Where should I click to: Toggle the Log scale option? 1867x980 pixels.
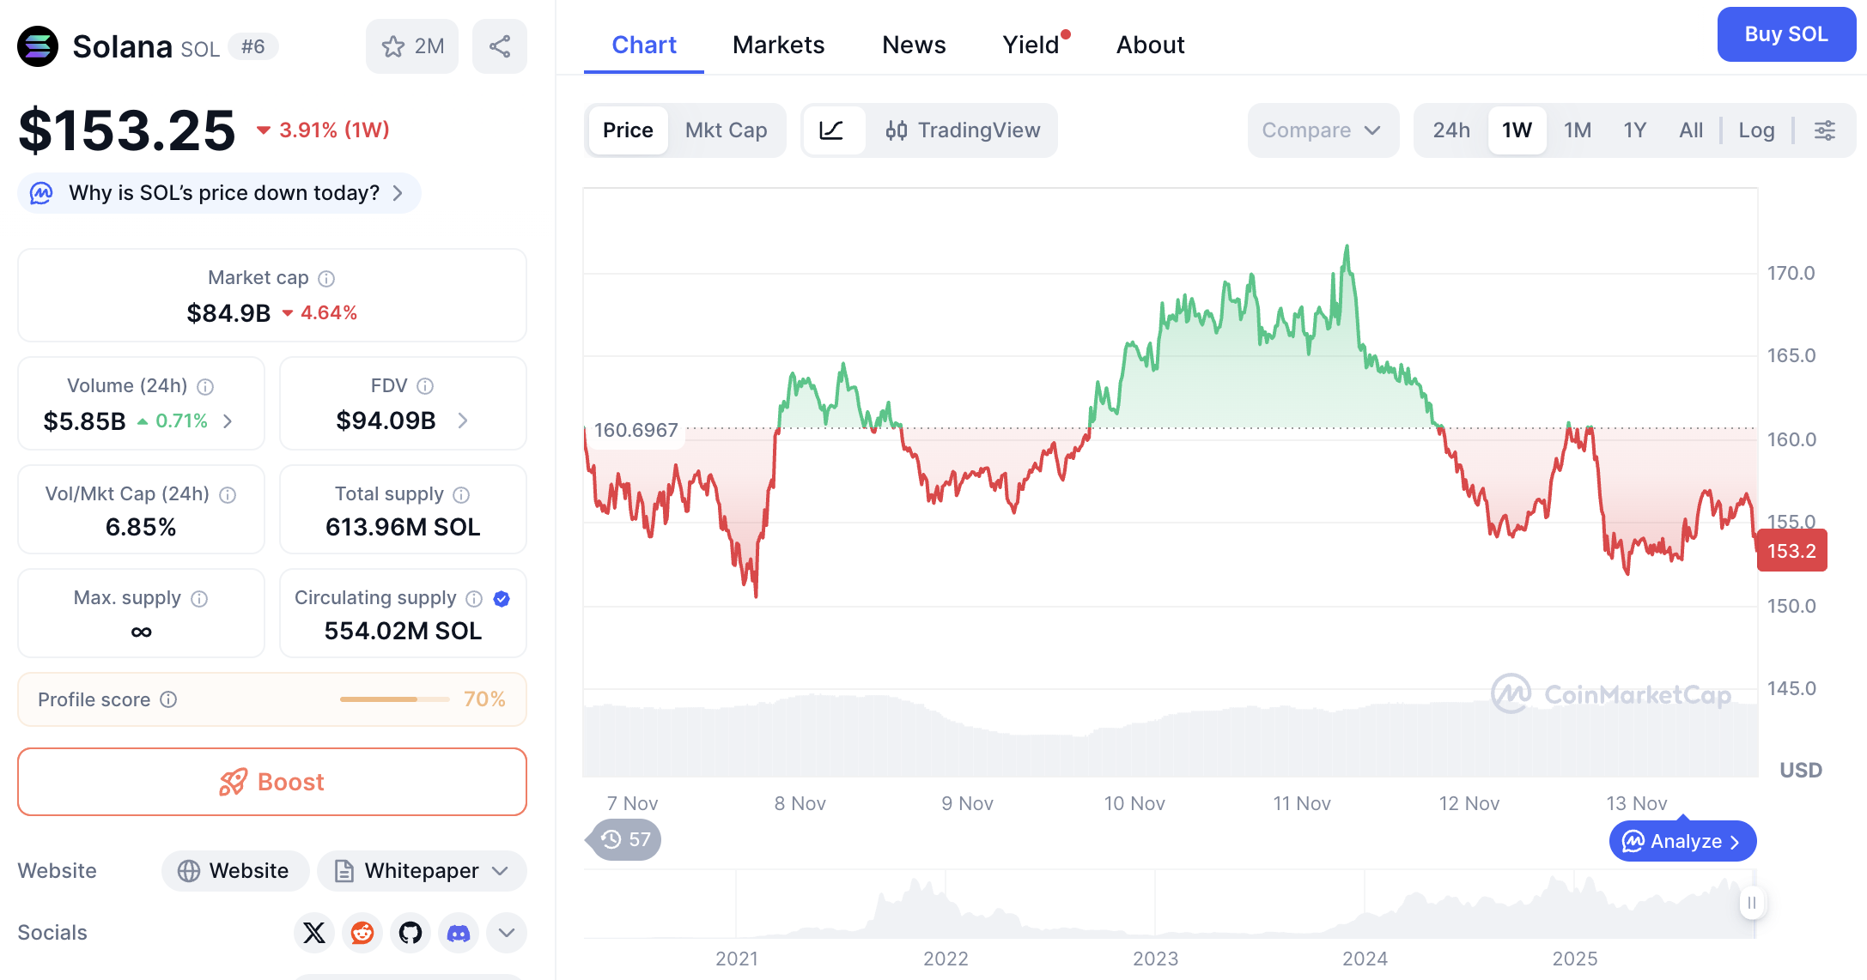1756,130
